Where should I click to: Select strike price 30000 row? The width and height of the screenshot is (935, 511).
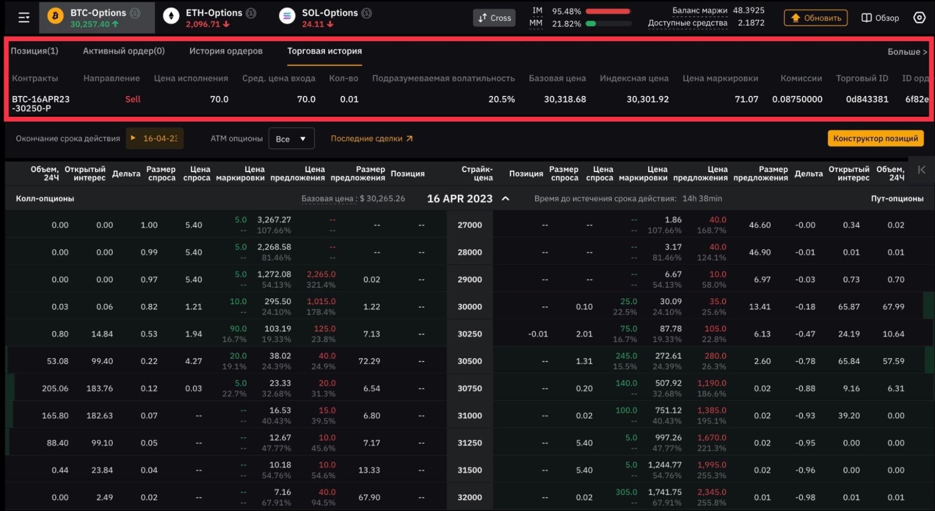pos(470,307)
